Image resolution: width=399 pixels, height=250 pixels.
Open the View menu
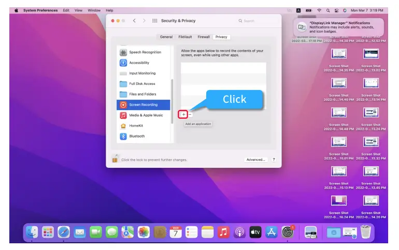(x=78, y=10)
